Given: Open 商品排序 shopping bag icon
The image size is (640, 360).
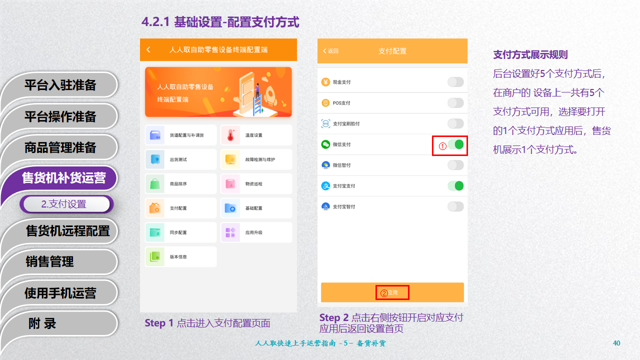Looking at the screenshot, I should [155, 183].
